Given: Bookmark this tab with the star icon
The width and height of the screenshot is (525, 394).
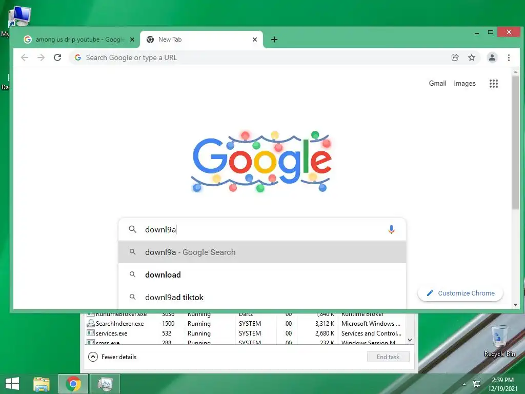Looking at the screenshot, I should click(472, 57).
